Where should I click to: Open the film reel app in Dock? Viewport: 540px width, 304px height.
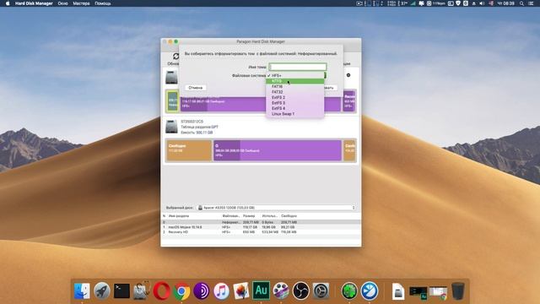281,290
